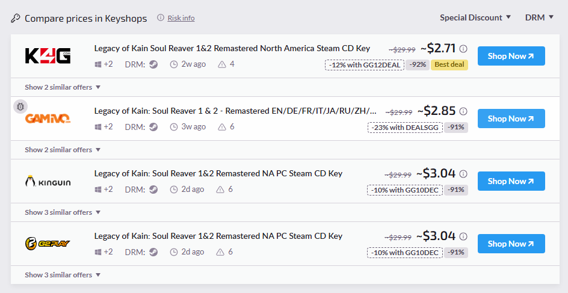Click the info icon beside $2.85 price

click(x=463, y=111)
